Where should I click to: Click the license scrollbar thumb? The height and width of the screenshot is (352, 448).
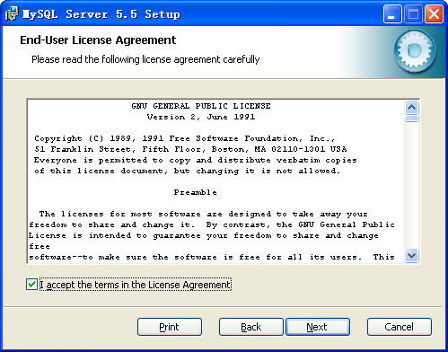(411, 119)
